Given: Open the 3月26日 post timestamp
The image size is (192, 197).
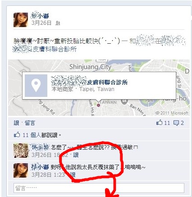Looking at the screenshot, I should tap(41, 23).
